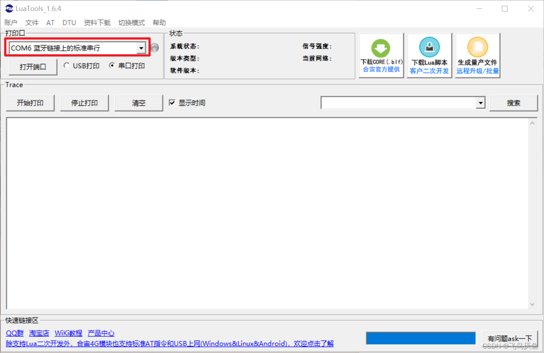
Task: Minimize the LuaTools window
Action: [479, 8]
